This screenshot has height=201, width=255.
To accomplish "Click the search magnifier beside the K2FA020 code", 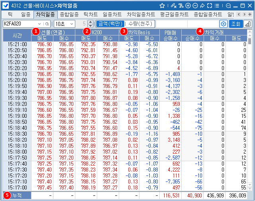I will tap(47, 24).
